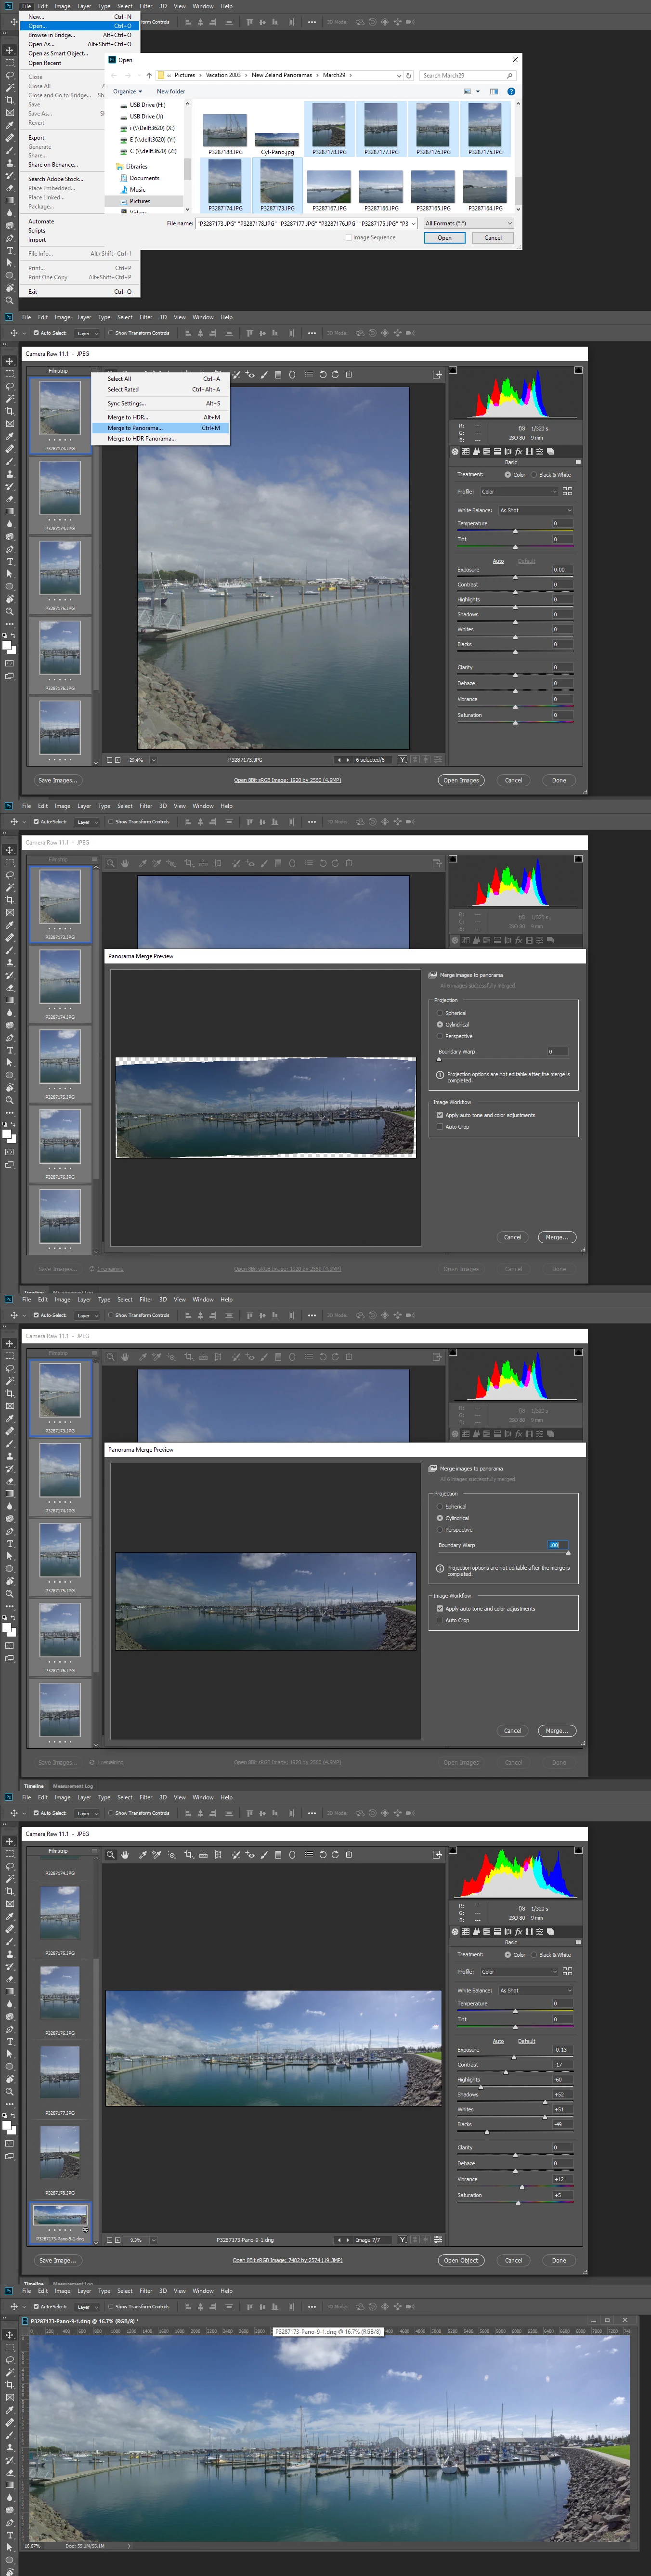Click Temperature slider in '6 selected/6' Camera Raw window
The image size is (651, 2576).
pyautogui.click(x=515, y=531)
